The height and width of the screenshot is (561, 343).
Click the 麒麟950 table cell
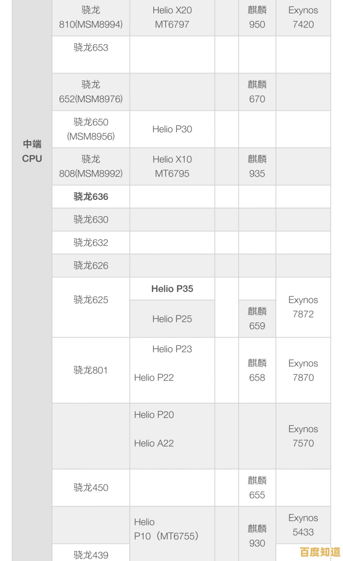[x=257, y=17]
